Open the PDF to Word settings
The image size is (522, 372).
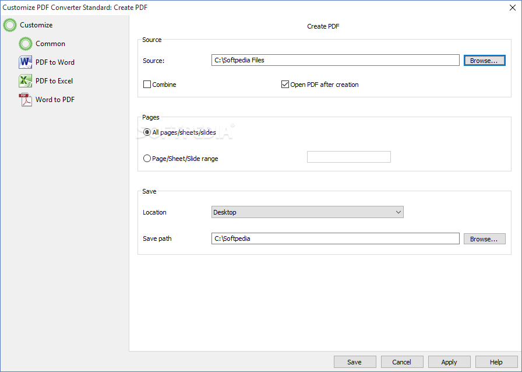[55, 62]
